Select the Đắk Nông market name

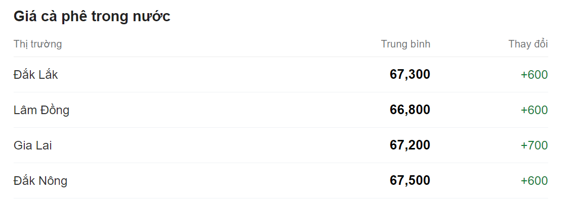(x=40, y=181)
